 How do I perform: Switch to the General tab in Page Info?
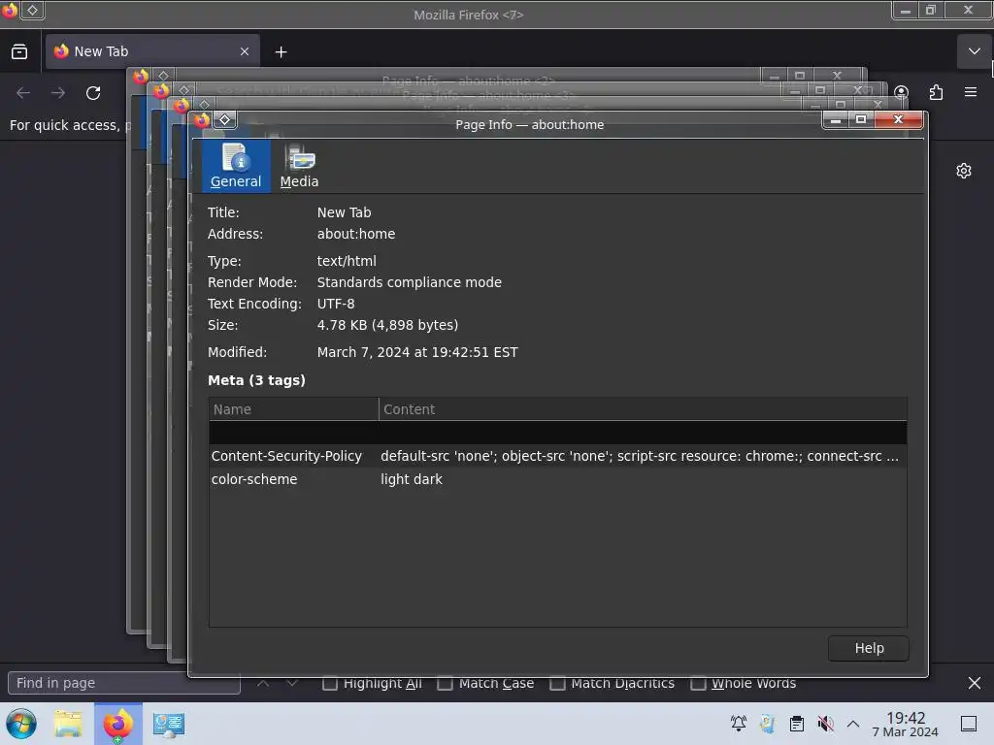236,166
